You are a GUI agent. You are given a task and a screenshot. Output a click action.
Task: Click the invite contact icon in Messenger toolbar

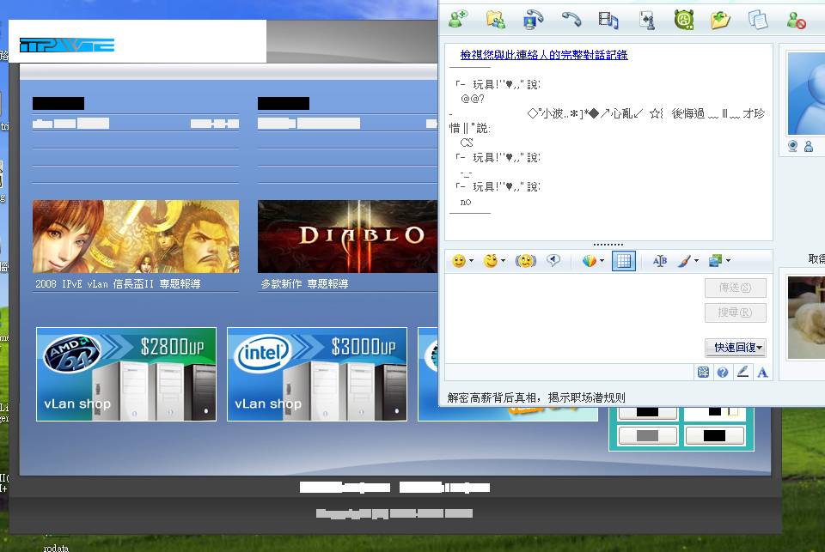pyautogui.click(x=458, y=20)
